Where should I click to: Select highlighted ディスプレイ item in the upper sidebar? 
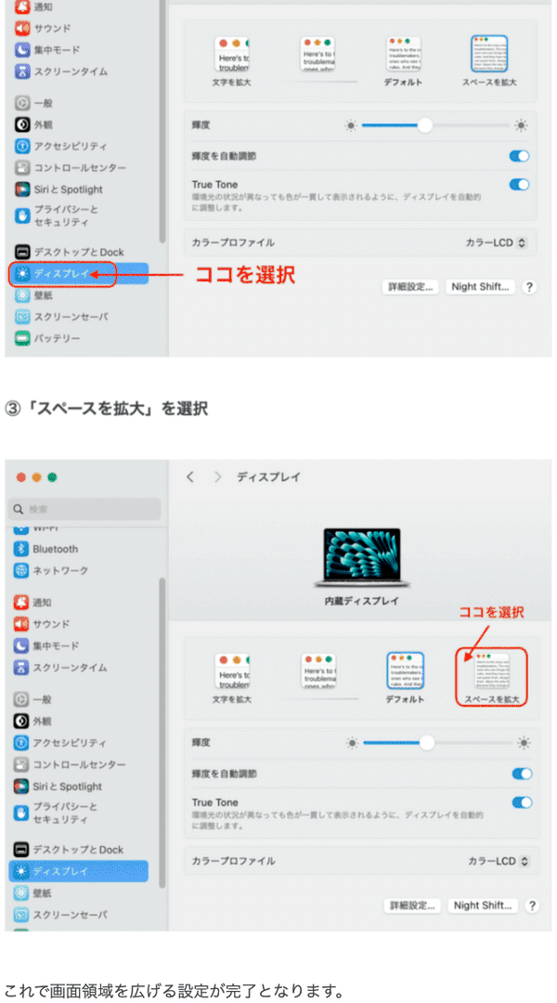point(61,274)
